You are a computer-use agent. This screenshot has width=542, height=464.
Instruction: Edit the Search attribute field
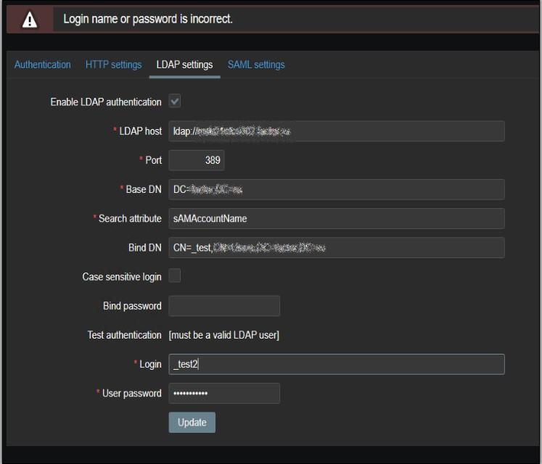click(336, 218)
